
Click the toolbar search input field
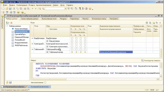55,9
